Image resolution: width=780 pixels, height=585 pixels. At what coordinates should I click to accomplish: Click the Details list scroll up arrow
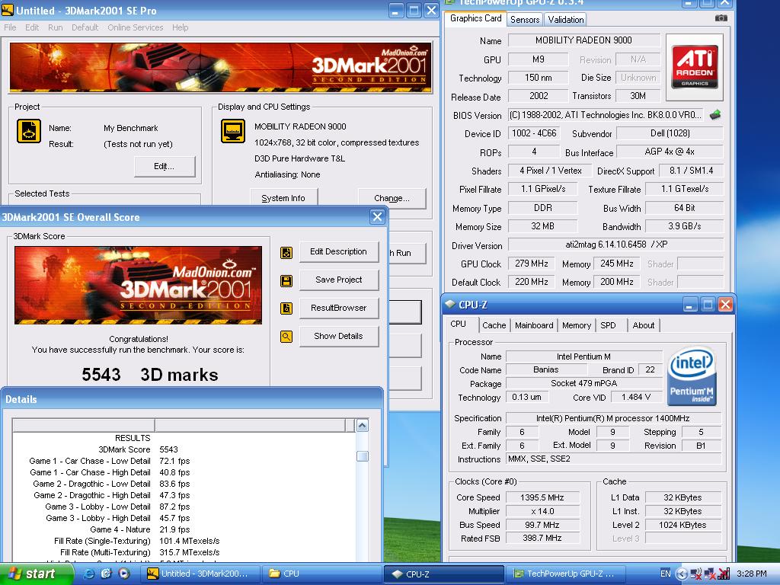[362, 426]
